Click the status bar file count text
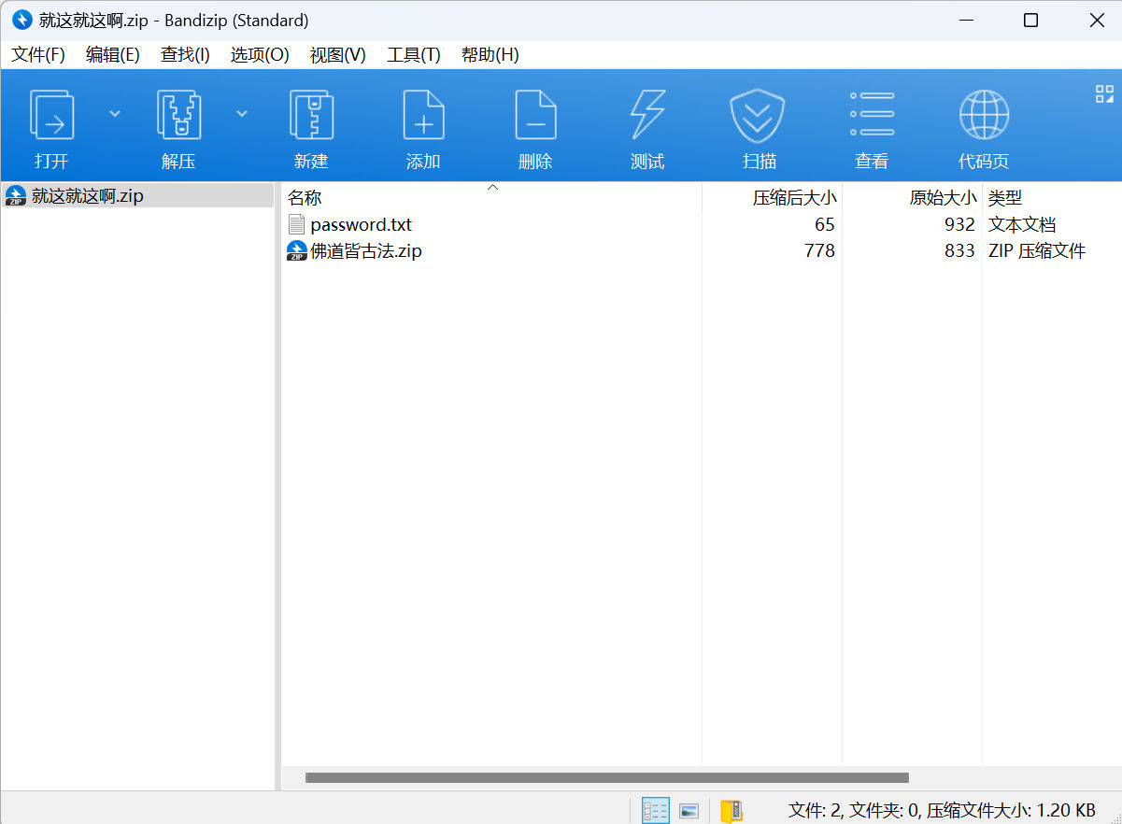The width and height of the screenshot is (1122, 824). 942,810
